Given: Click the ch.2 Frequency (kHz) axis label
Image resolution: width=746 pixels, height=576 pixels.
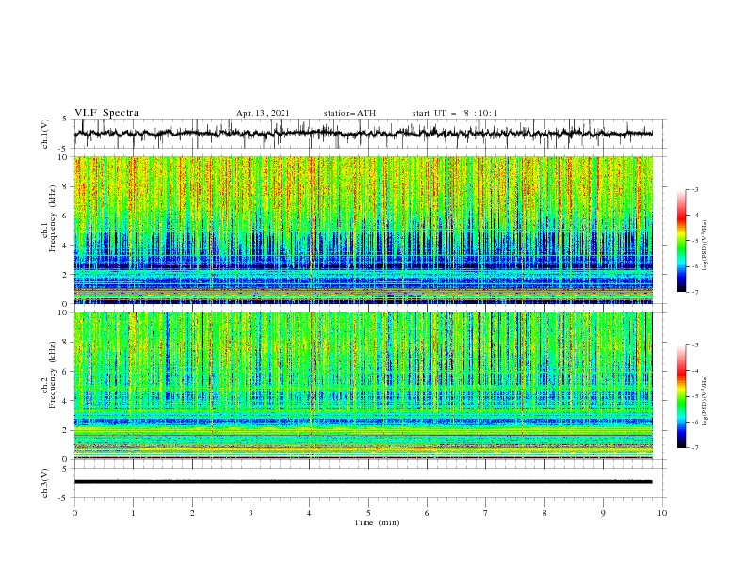Looking at the screenshot, I should pos(49,374).
